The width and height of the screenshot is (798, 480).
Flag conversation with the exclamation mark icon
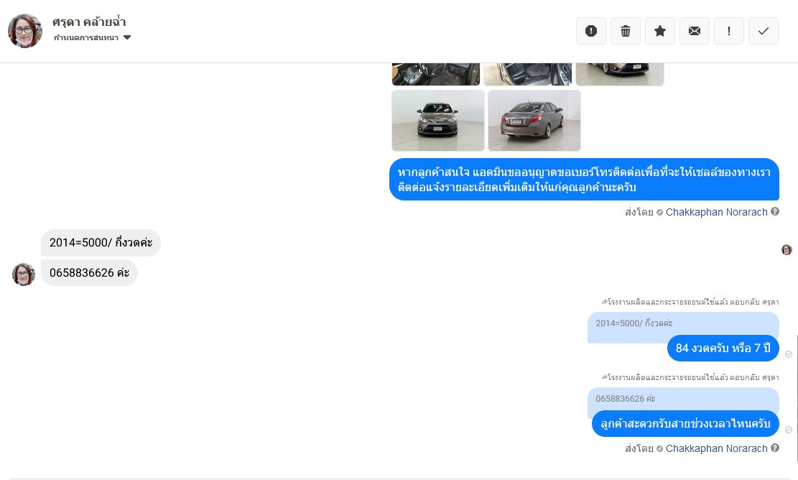click(729, 31)
